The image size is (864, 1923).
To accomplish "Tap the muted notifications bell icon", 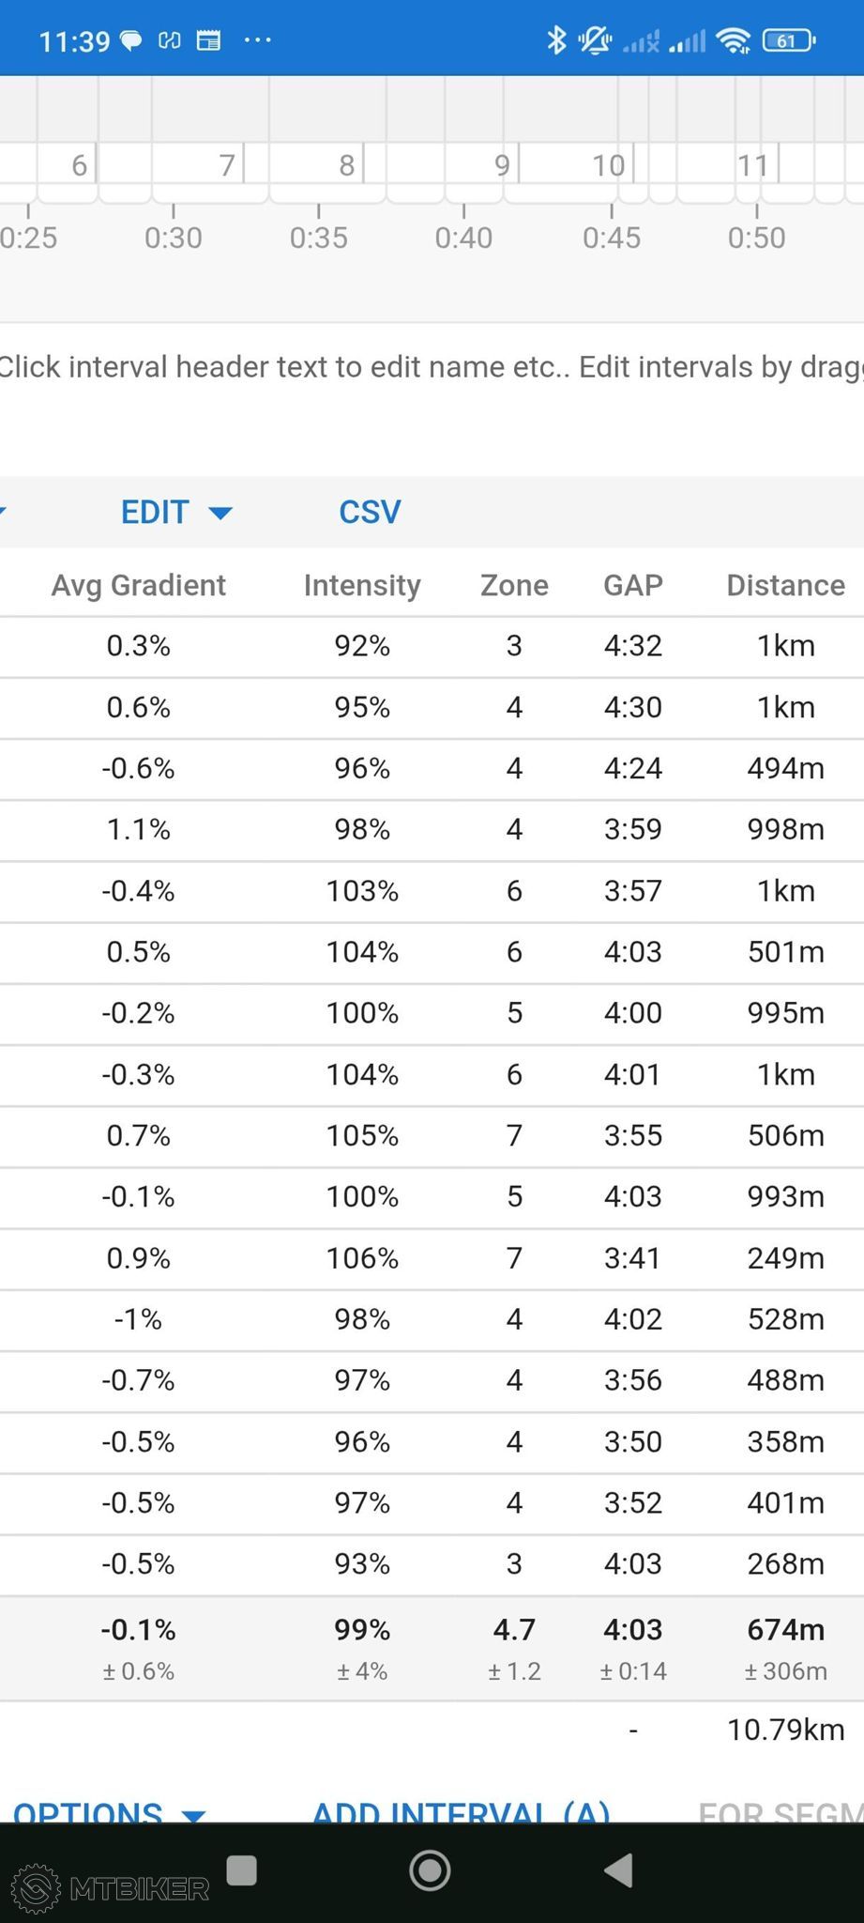I will click(x=595, y=40).
